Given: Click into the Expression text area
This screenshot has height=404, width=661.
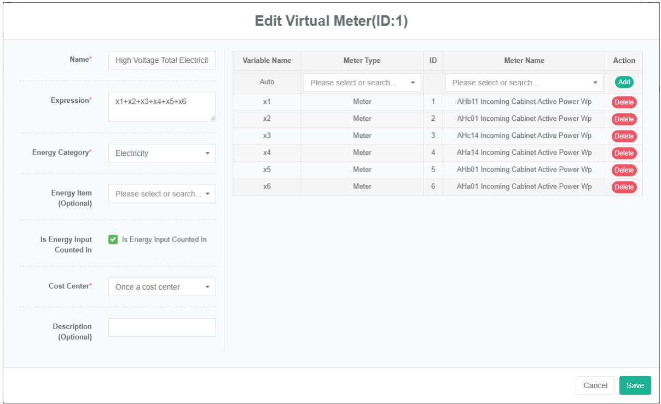Looking at the screenshot, I should [162, 106].
